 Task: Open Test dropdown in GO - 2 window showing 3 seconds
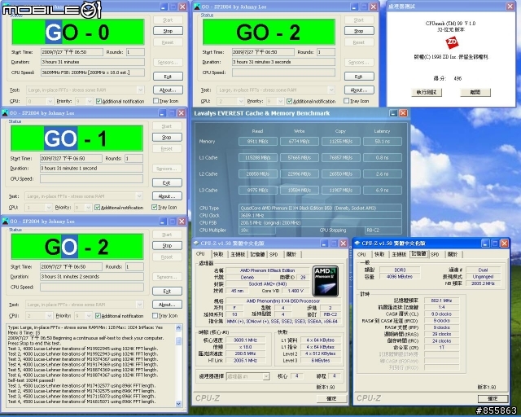pyautogui.click(x=331, y=90)
